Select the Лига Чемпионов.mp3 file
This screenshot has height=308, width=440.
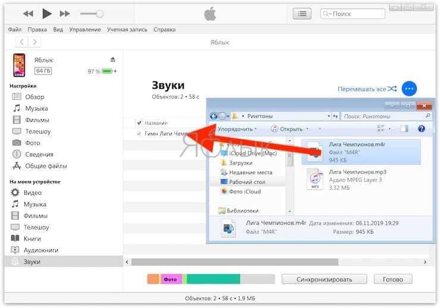[x=361, y=180]
